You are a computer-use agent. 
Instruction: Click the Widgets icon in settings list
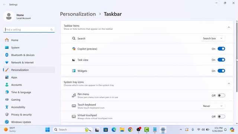tap(74, 71)
